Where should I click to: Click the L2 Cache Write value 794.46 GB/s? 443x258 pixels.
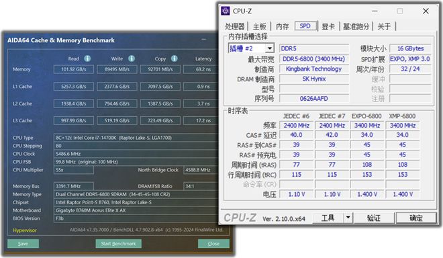tap(117, 103)
